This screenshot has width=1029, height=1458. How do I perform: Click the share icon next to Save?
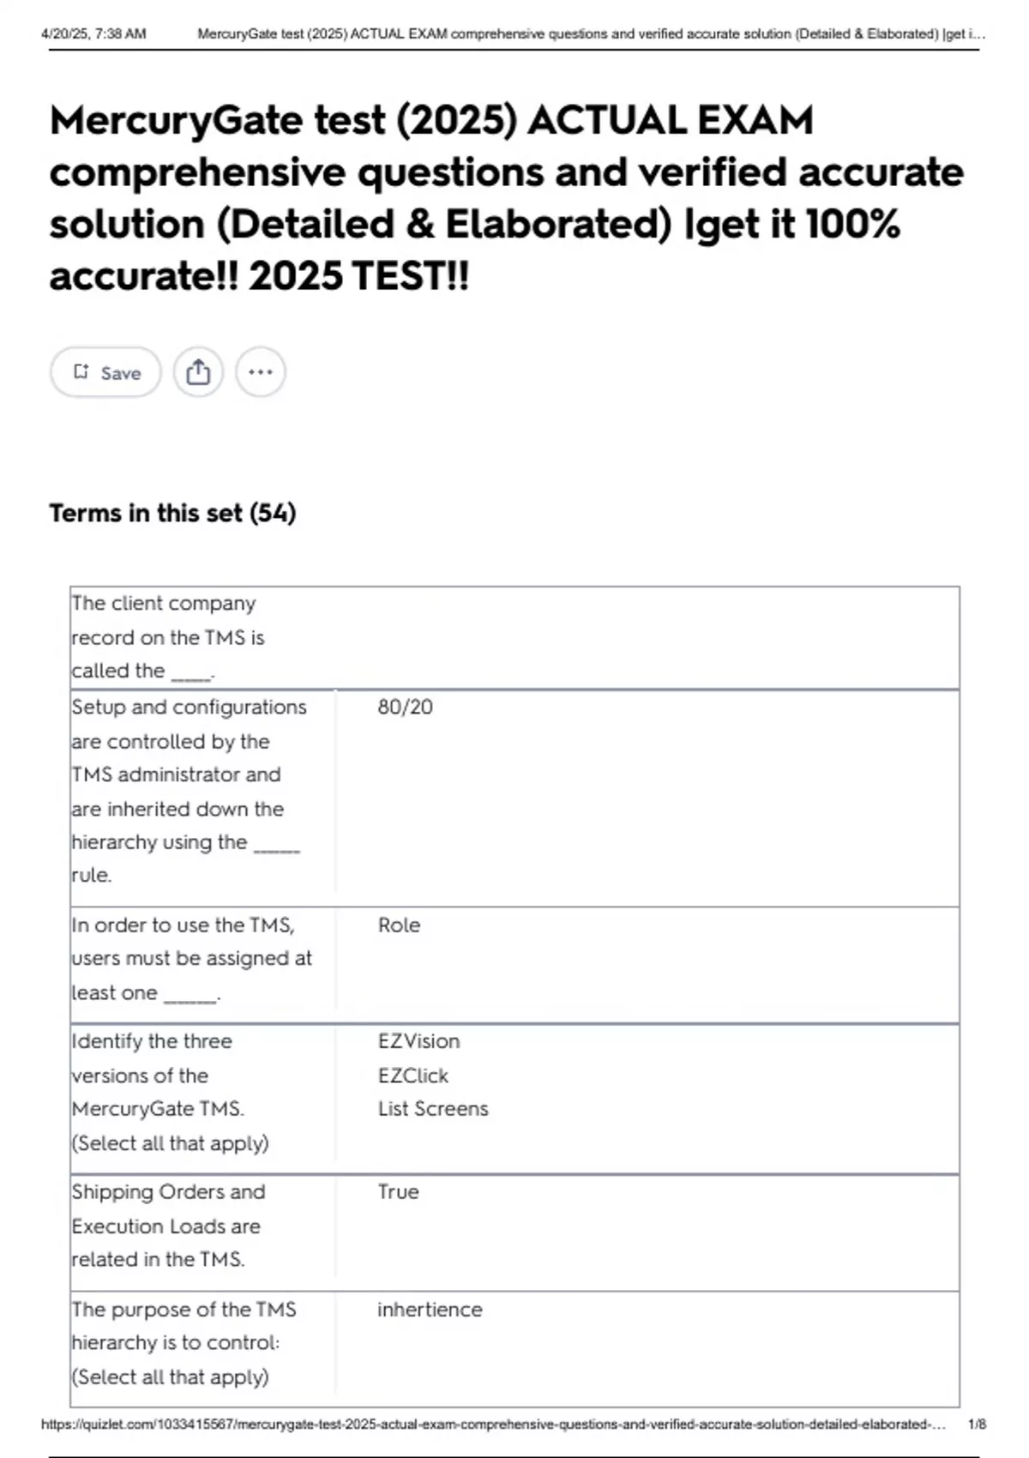pos(198,371)
